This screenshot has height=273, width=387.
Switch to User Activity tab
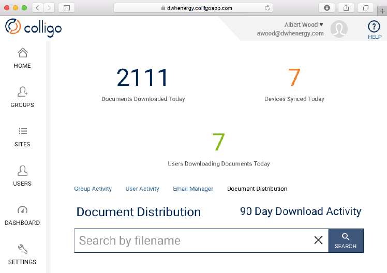point(142,189)
